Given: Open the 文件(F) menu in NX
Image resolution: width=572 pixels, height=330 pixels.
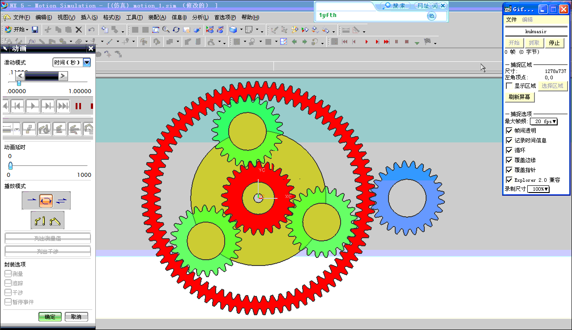Looking at the screenshot, I should pos(21,17).
